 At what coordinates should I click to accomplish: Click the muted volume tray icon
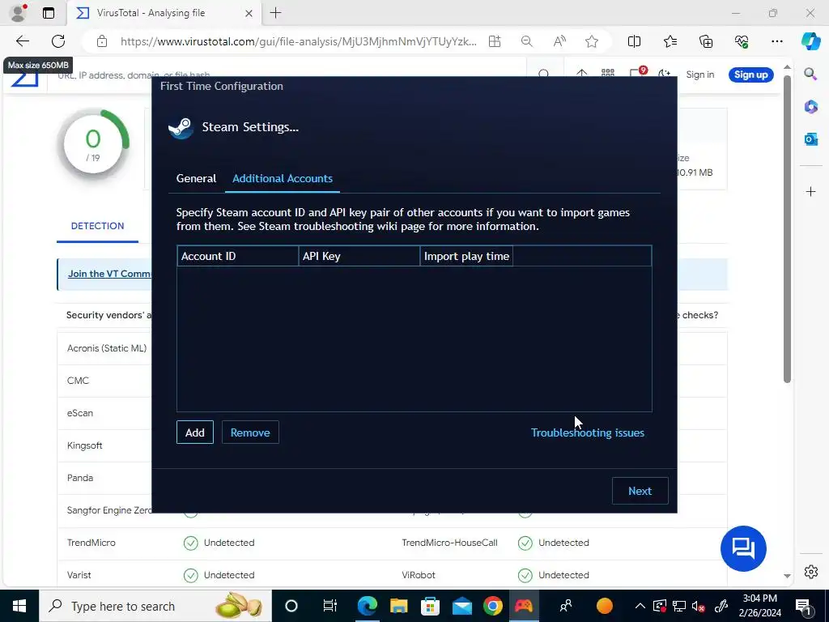point(698,606)
